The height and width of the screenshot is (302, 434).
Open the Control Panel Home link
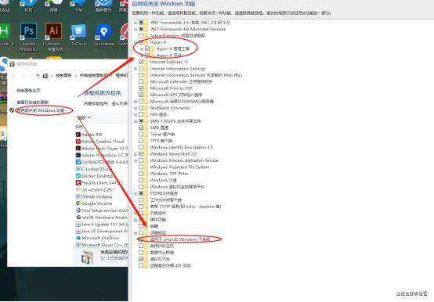pos(28,90)
